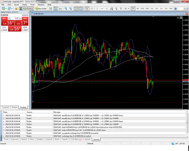Screen dimensions: 189x151
Task: Select the text label tool
Action: [121, 9]
